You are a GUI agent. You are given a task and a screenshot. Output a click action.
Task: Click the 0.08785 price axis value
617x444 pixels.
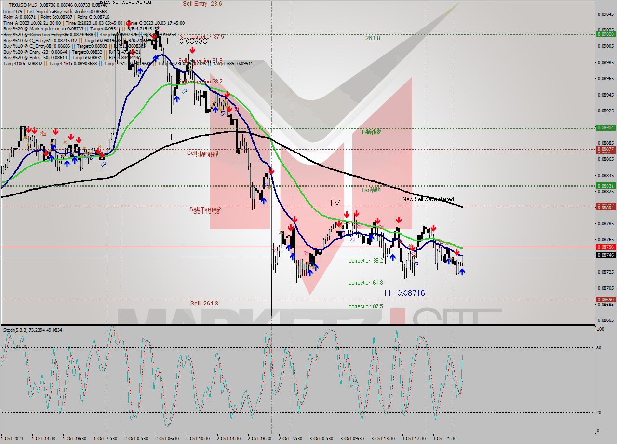pos(605,223)
